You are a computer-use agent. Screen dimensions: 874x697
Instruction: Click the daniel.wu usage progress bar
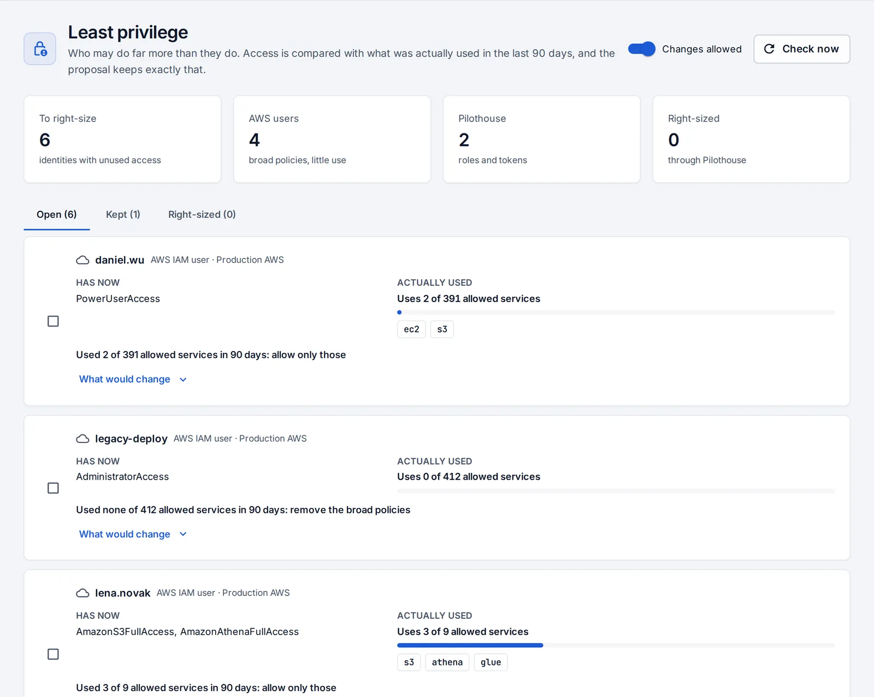[616, 312]
